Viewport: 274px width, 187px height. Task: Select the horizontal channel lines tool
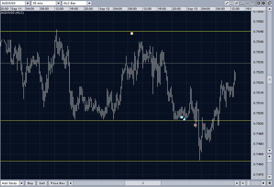(232, 3)
